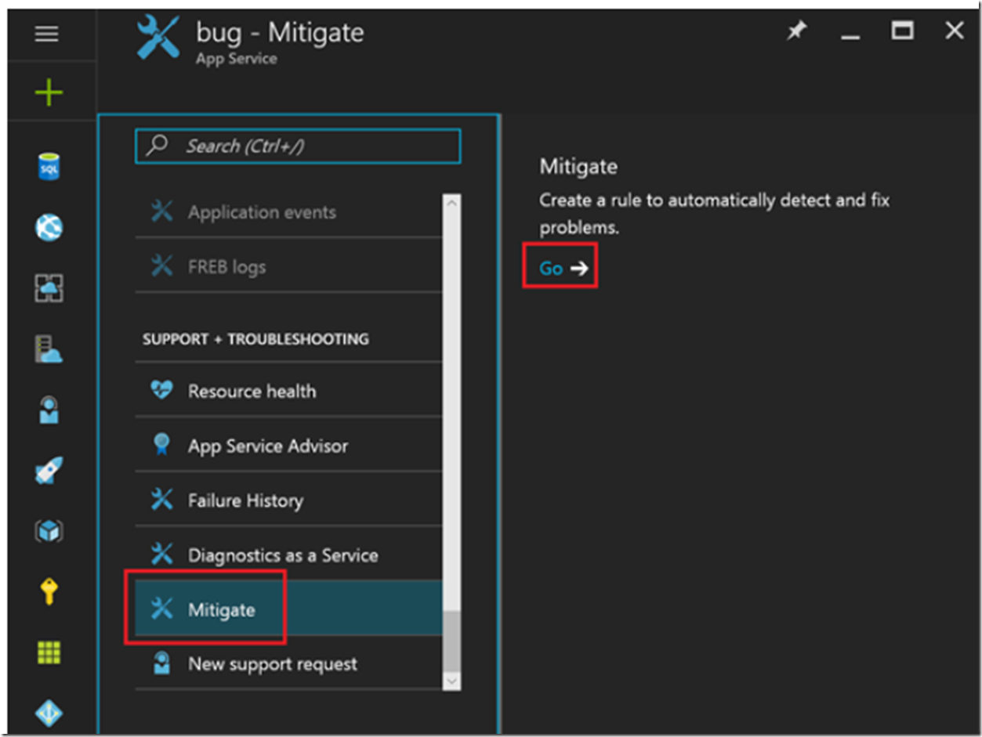982x737 pixels.
Task: Maximize the Mitigate blade
Action: click(x=902, y=31)
